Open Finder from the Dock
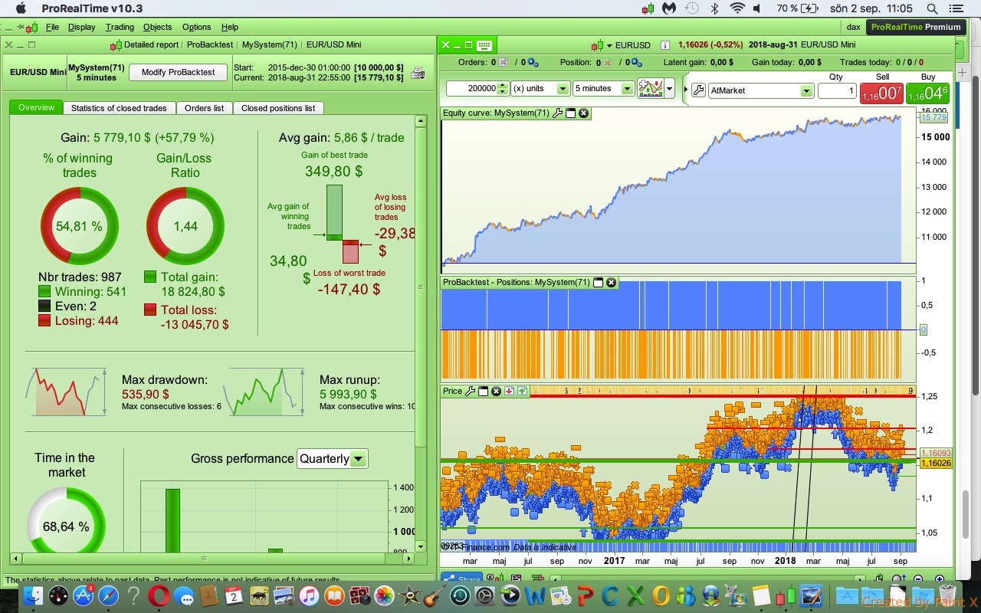Viewport: 981px width, 613px height. 34,595
